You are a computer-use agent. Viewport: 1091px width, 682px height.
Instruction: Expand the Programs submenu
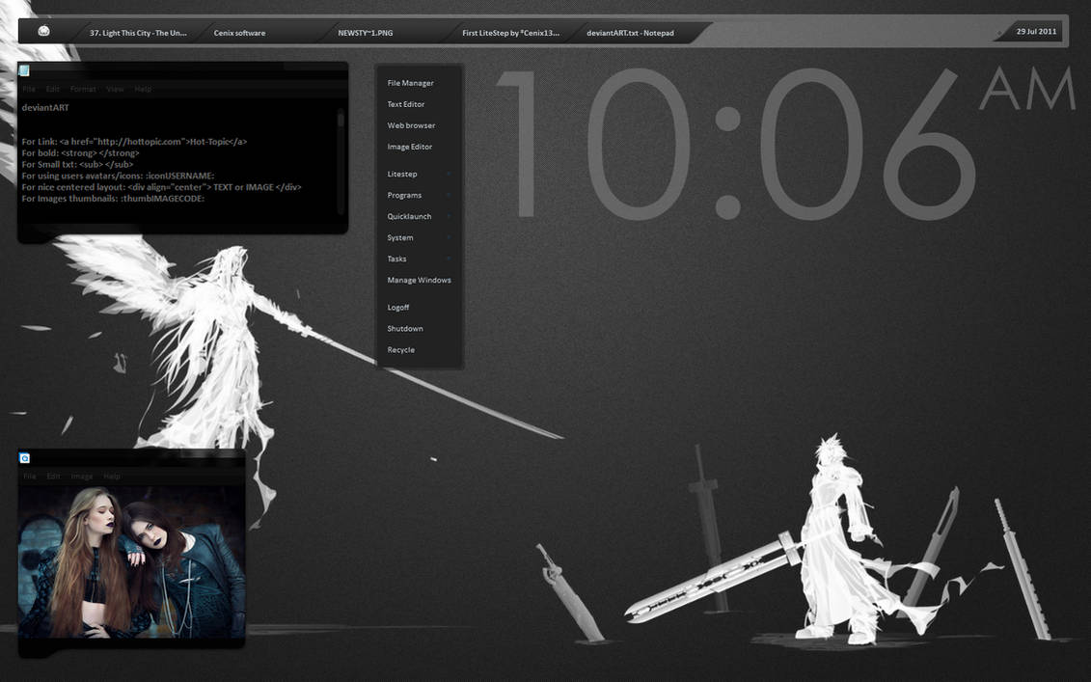tap(404, 195)
